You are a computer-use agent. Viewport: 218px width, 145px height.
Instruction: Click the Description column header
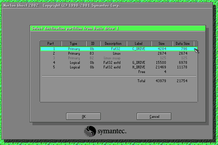[x=113, y=43]
